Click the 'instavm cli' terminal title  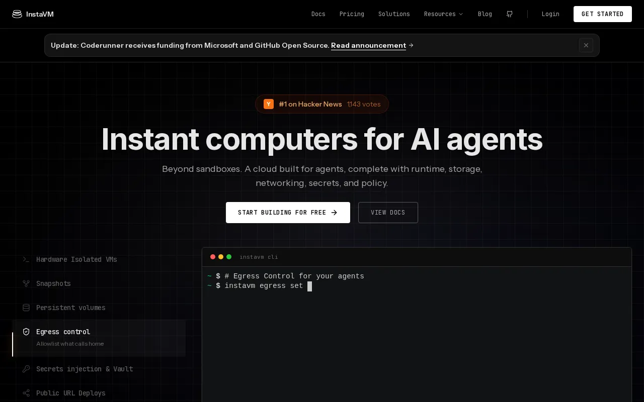(259, 257)
